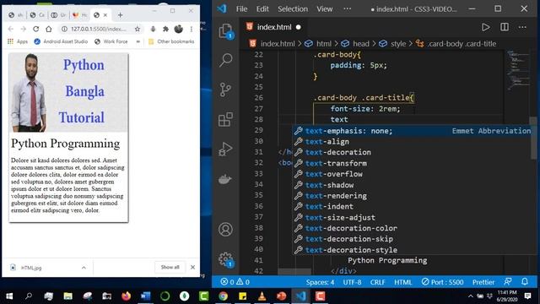Change line endings via CRLF status item
This screenshot has width=540, height=304.
377,282
